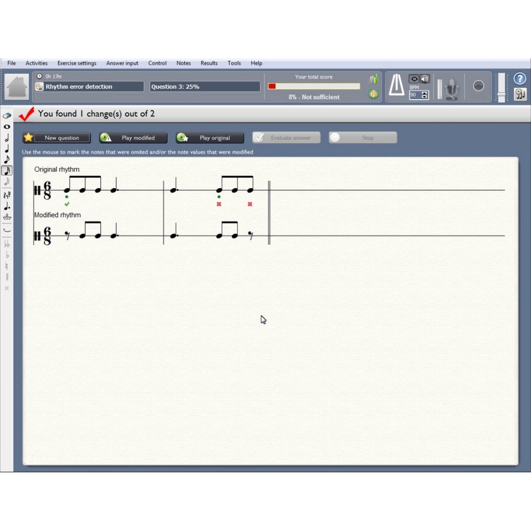Viewport: 531px width, 531px height.
Task: Select the sixteenth note tool
Action: [x=7, y=170]
